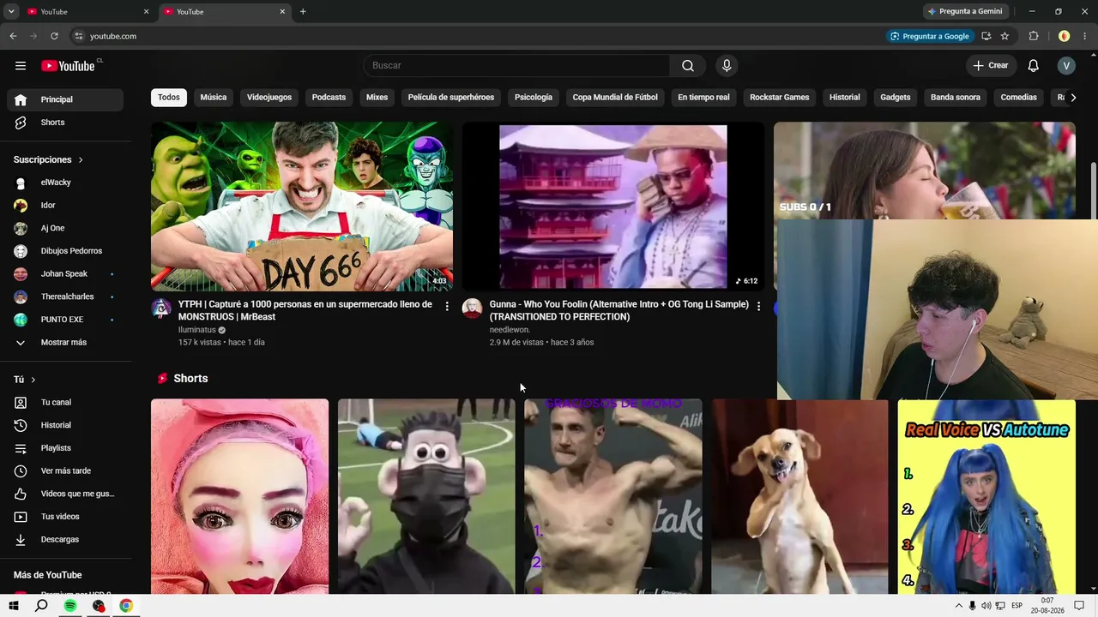Screen dimensions: 1098x617
Task: Select the Videojuegos filter chip
Action: coord(269,98)
